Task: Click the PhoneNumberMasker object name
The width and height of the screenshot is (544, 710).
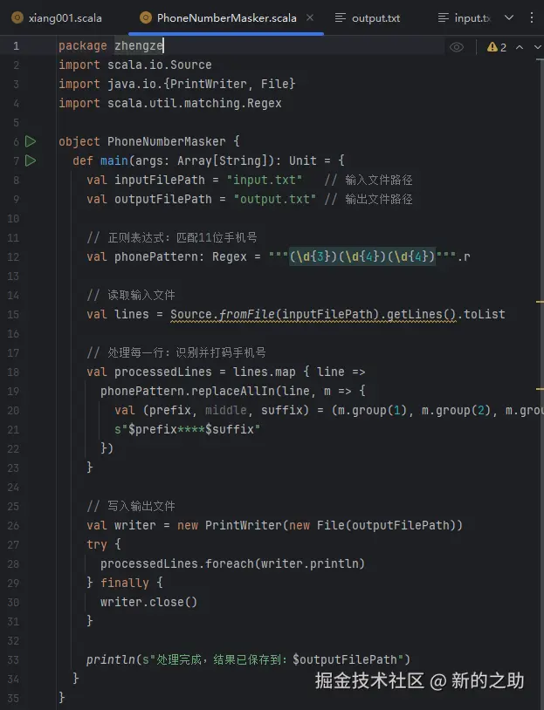Action: (x=167, y=141)
